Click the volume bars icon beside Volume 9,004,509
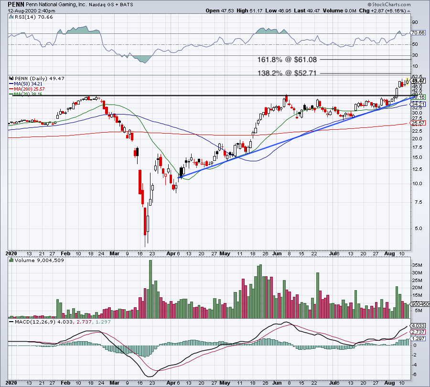Viewport: 430px width, 387px height. 11,260
